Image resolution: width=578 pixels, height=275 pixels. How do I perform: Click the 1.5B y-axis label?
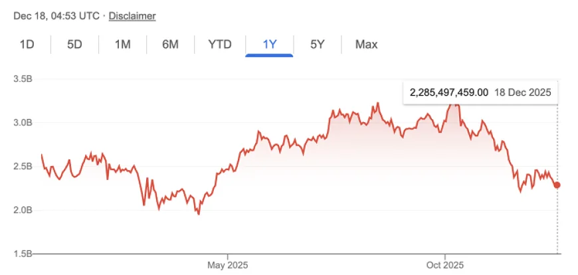23,254
